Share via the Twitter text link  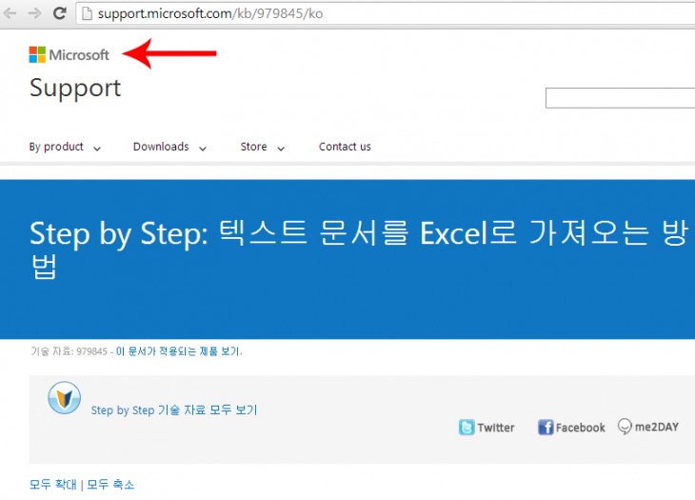point(496,428)
